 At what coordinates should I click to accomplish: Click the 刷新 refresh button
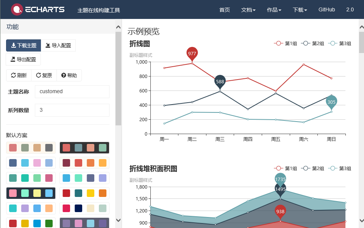click(x=19, y=75)
